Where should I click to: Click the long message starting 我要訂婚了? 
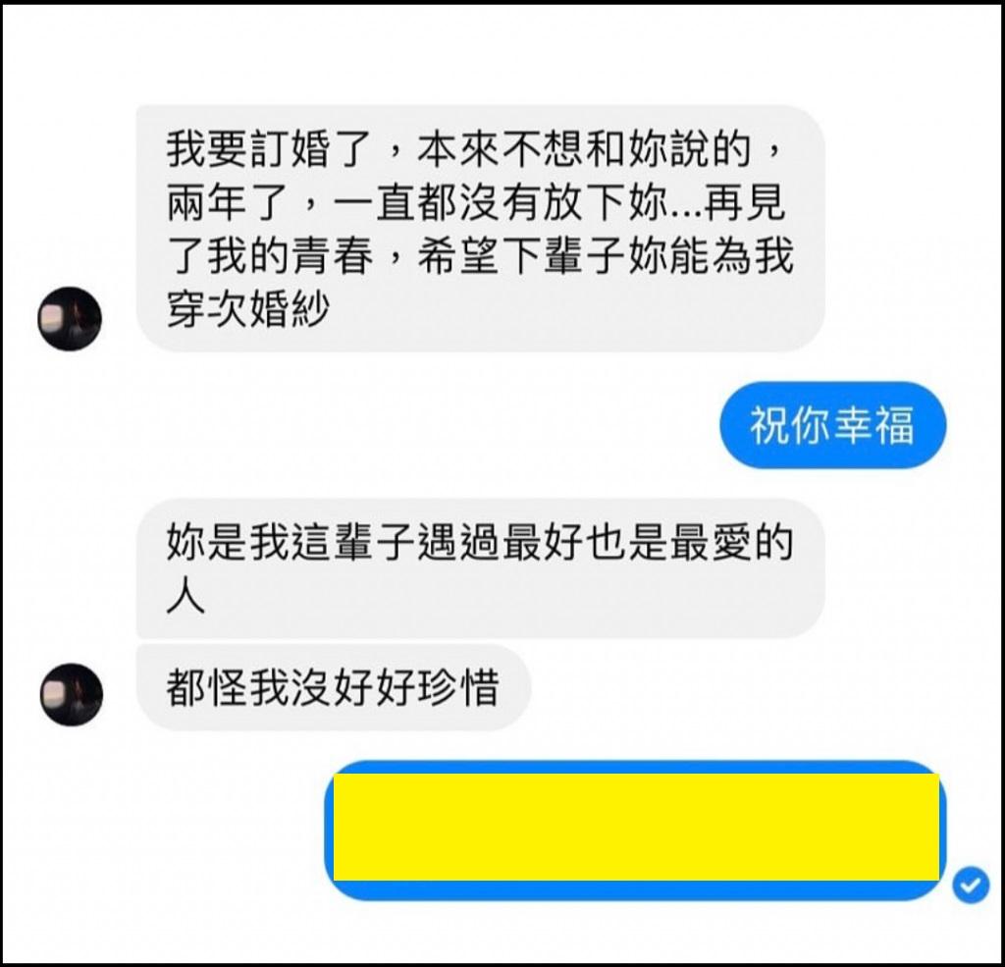click(480, 229)
